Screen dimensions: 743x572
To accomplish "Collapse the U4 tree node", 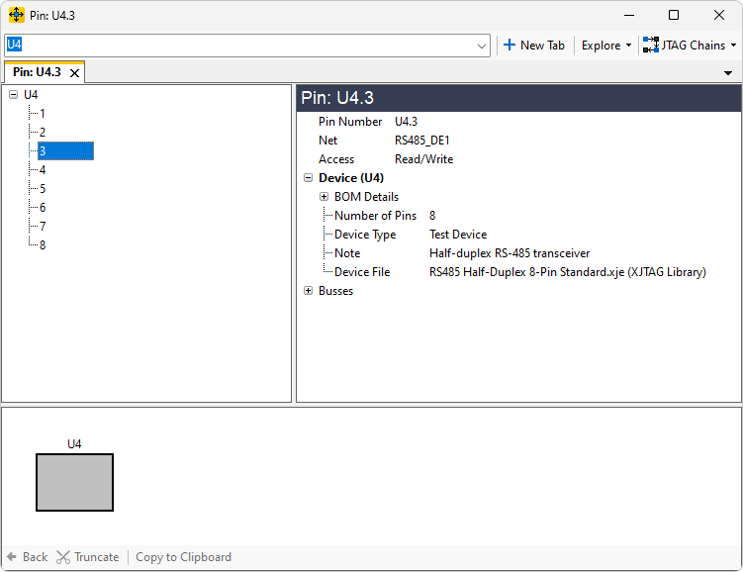I will click(13, 95).
